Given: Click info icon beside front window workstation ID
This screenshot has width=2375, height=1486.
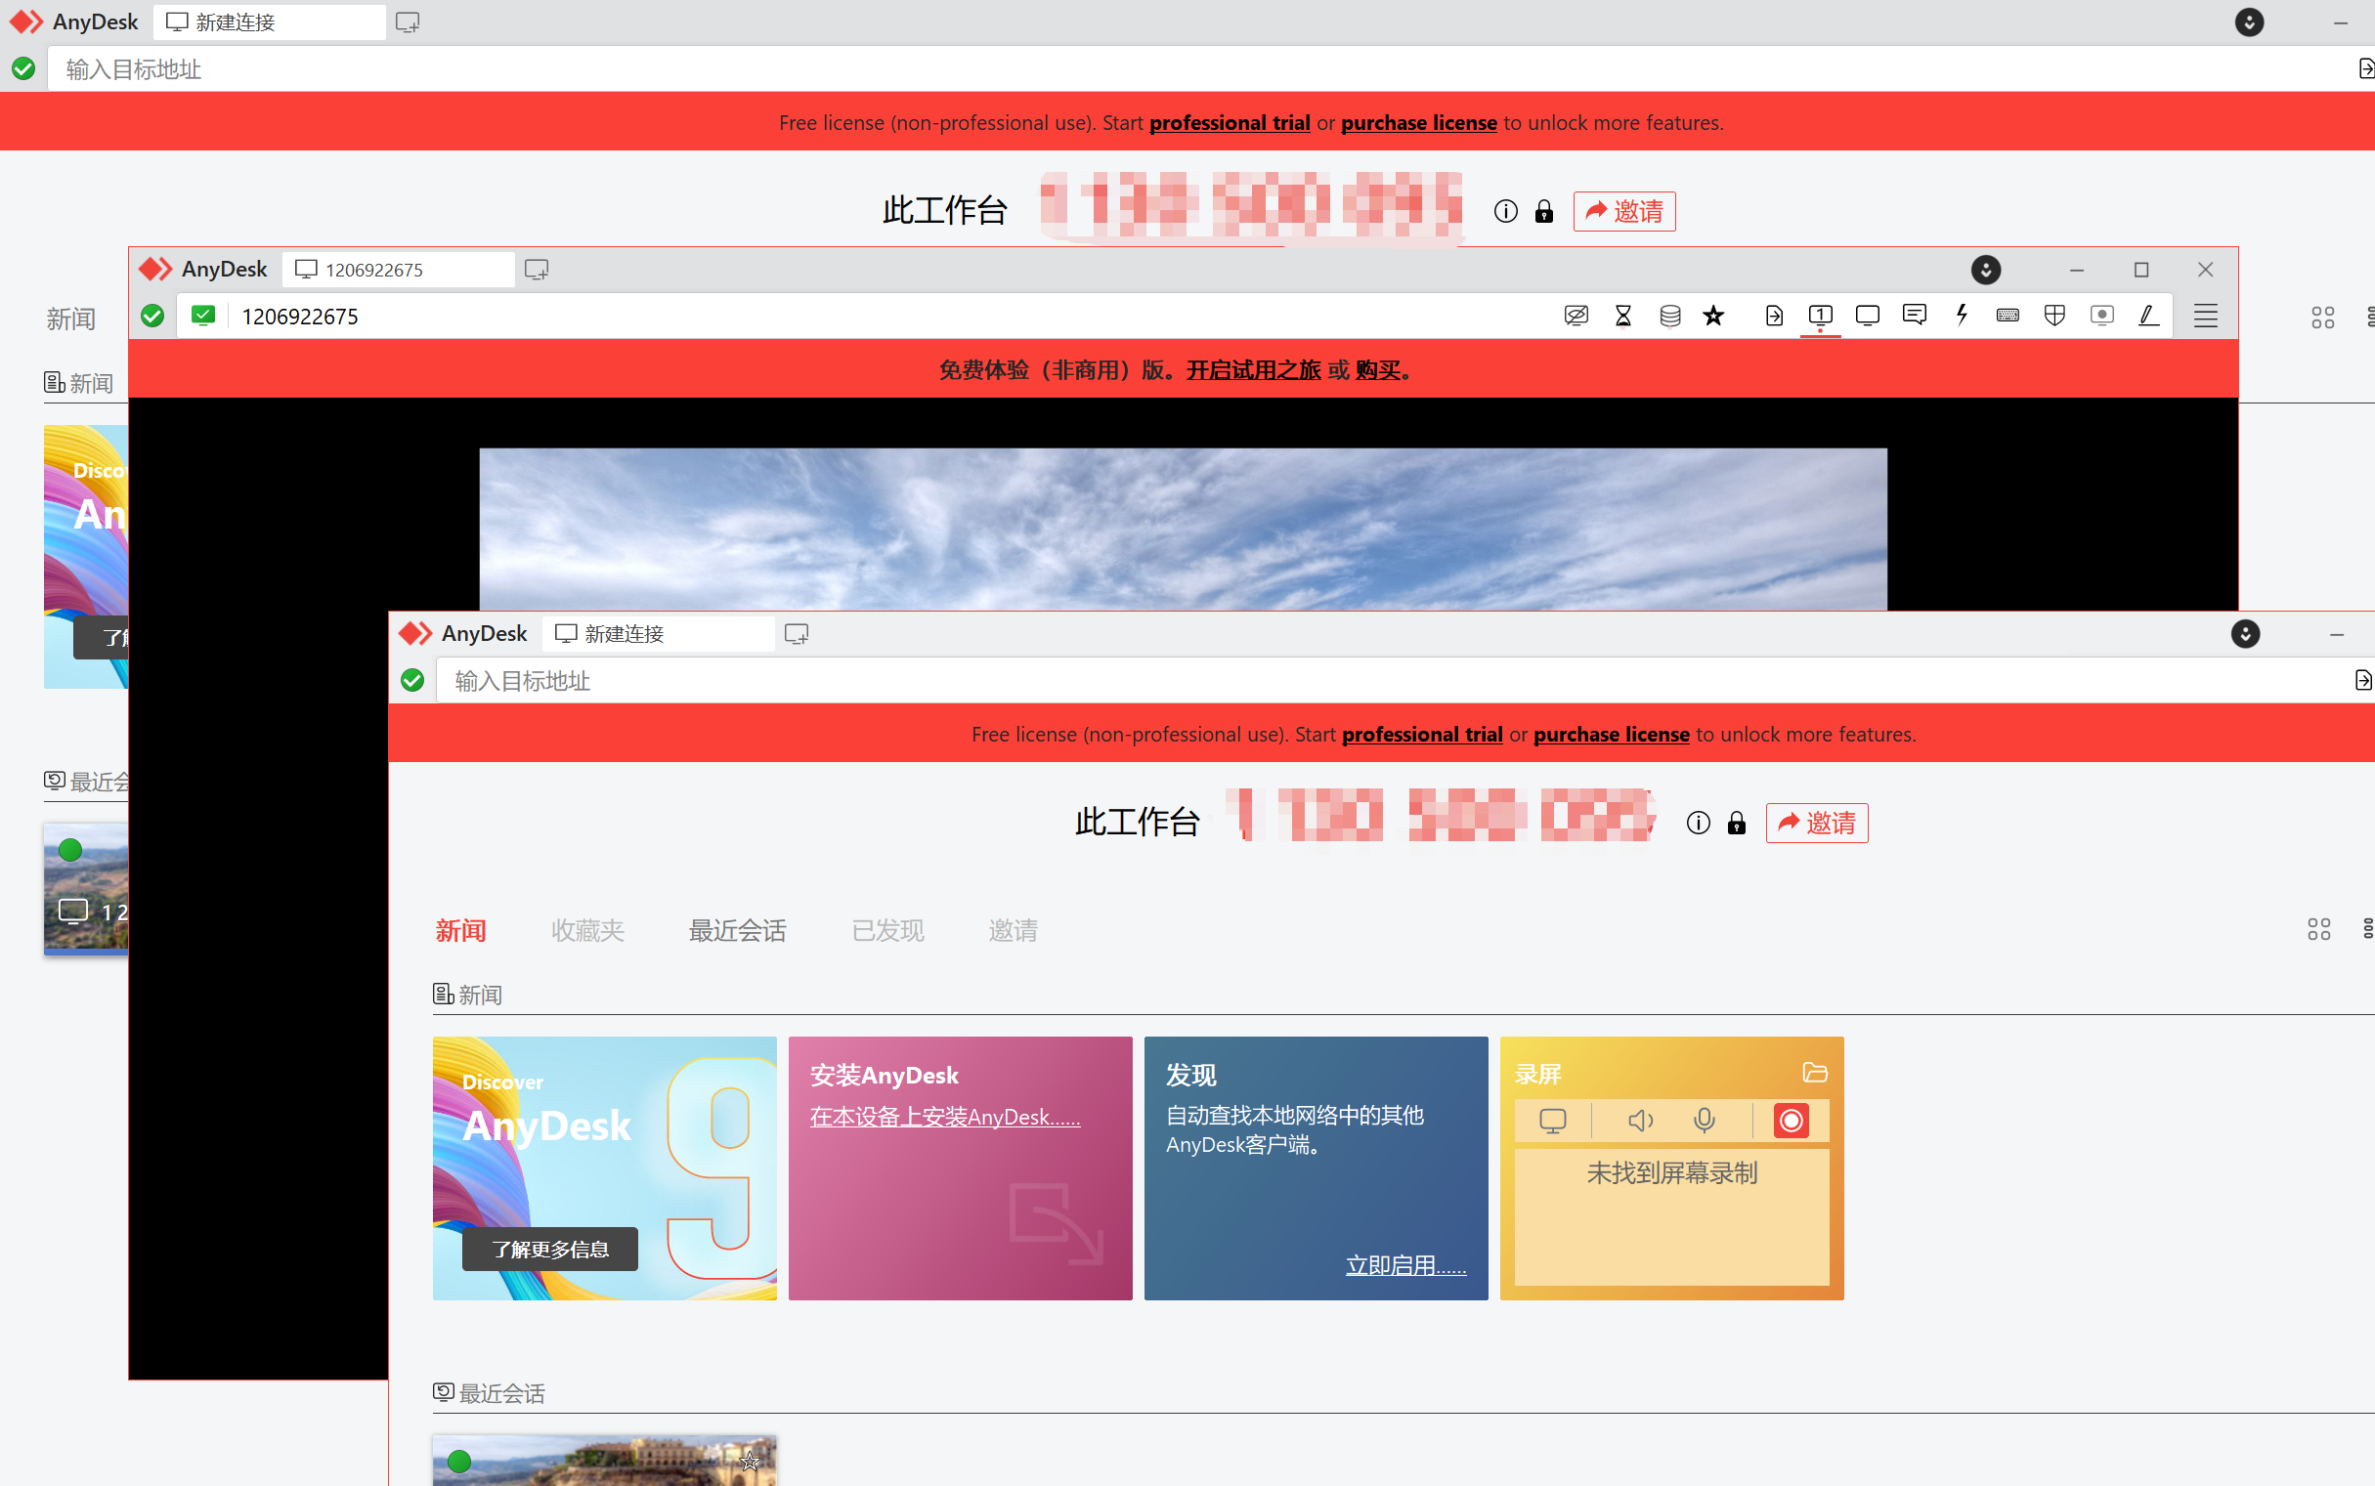Looking at the screenshot, I should point(1698,823).
